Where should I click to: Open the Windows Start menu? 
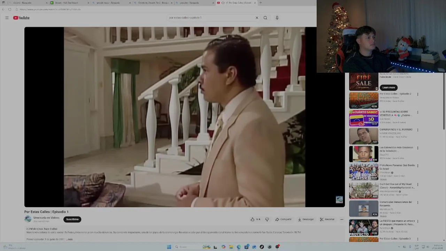click(169, 247)
